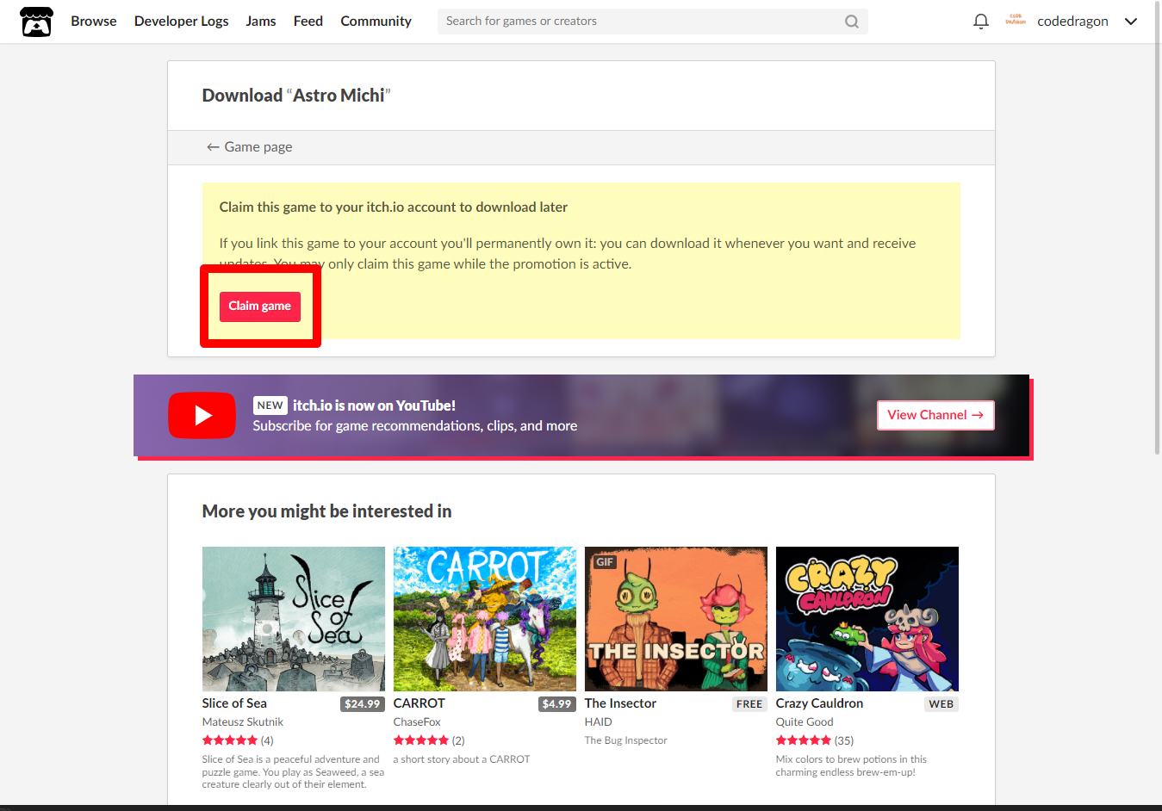Click CARROT star rating
1162x811 pixels.
421,740
